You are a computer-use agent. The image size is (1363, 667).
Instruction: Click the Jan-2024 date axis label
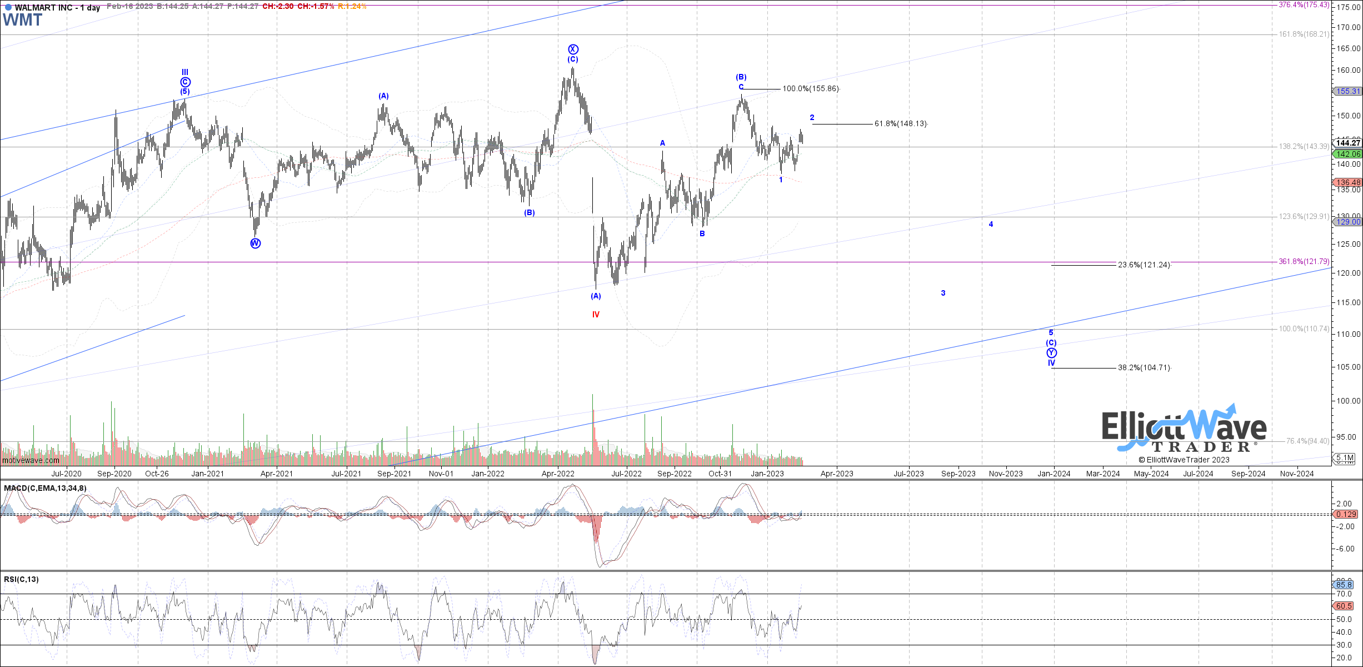click(1054, 474)
